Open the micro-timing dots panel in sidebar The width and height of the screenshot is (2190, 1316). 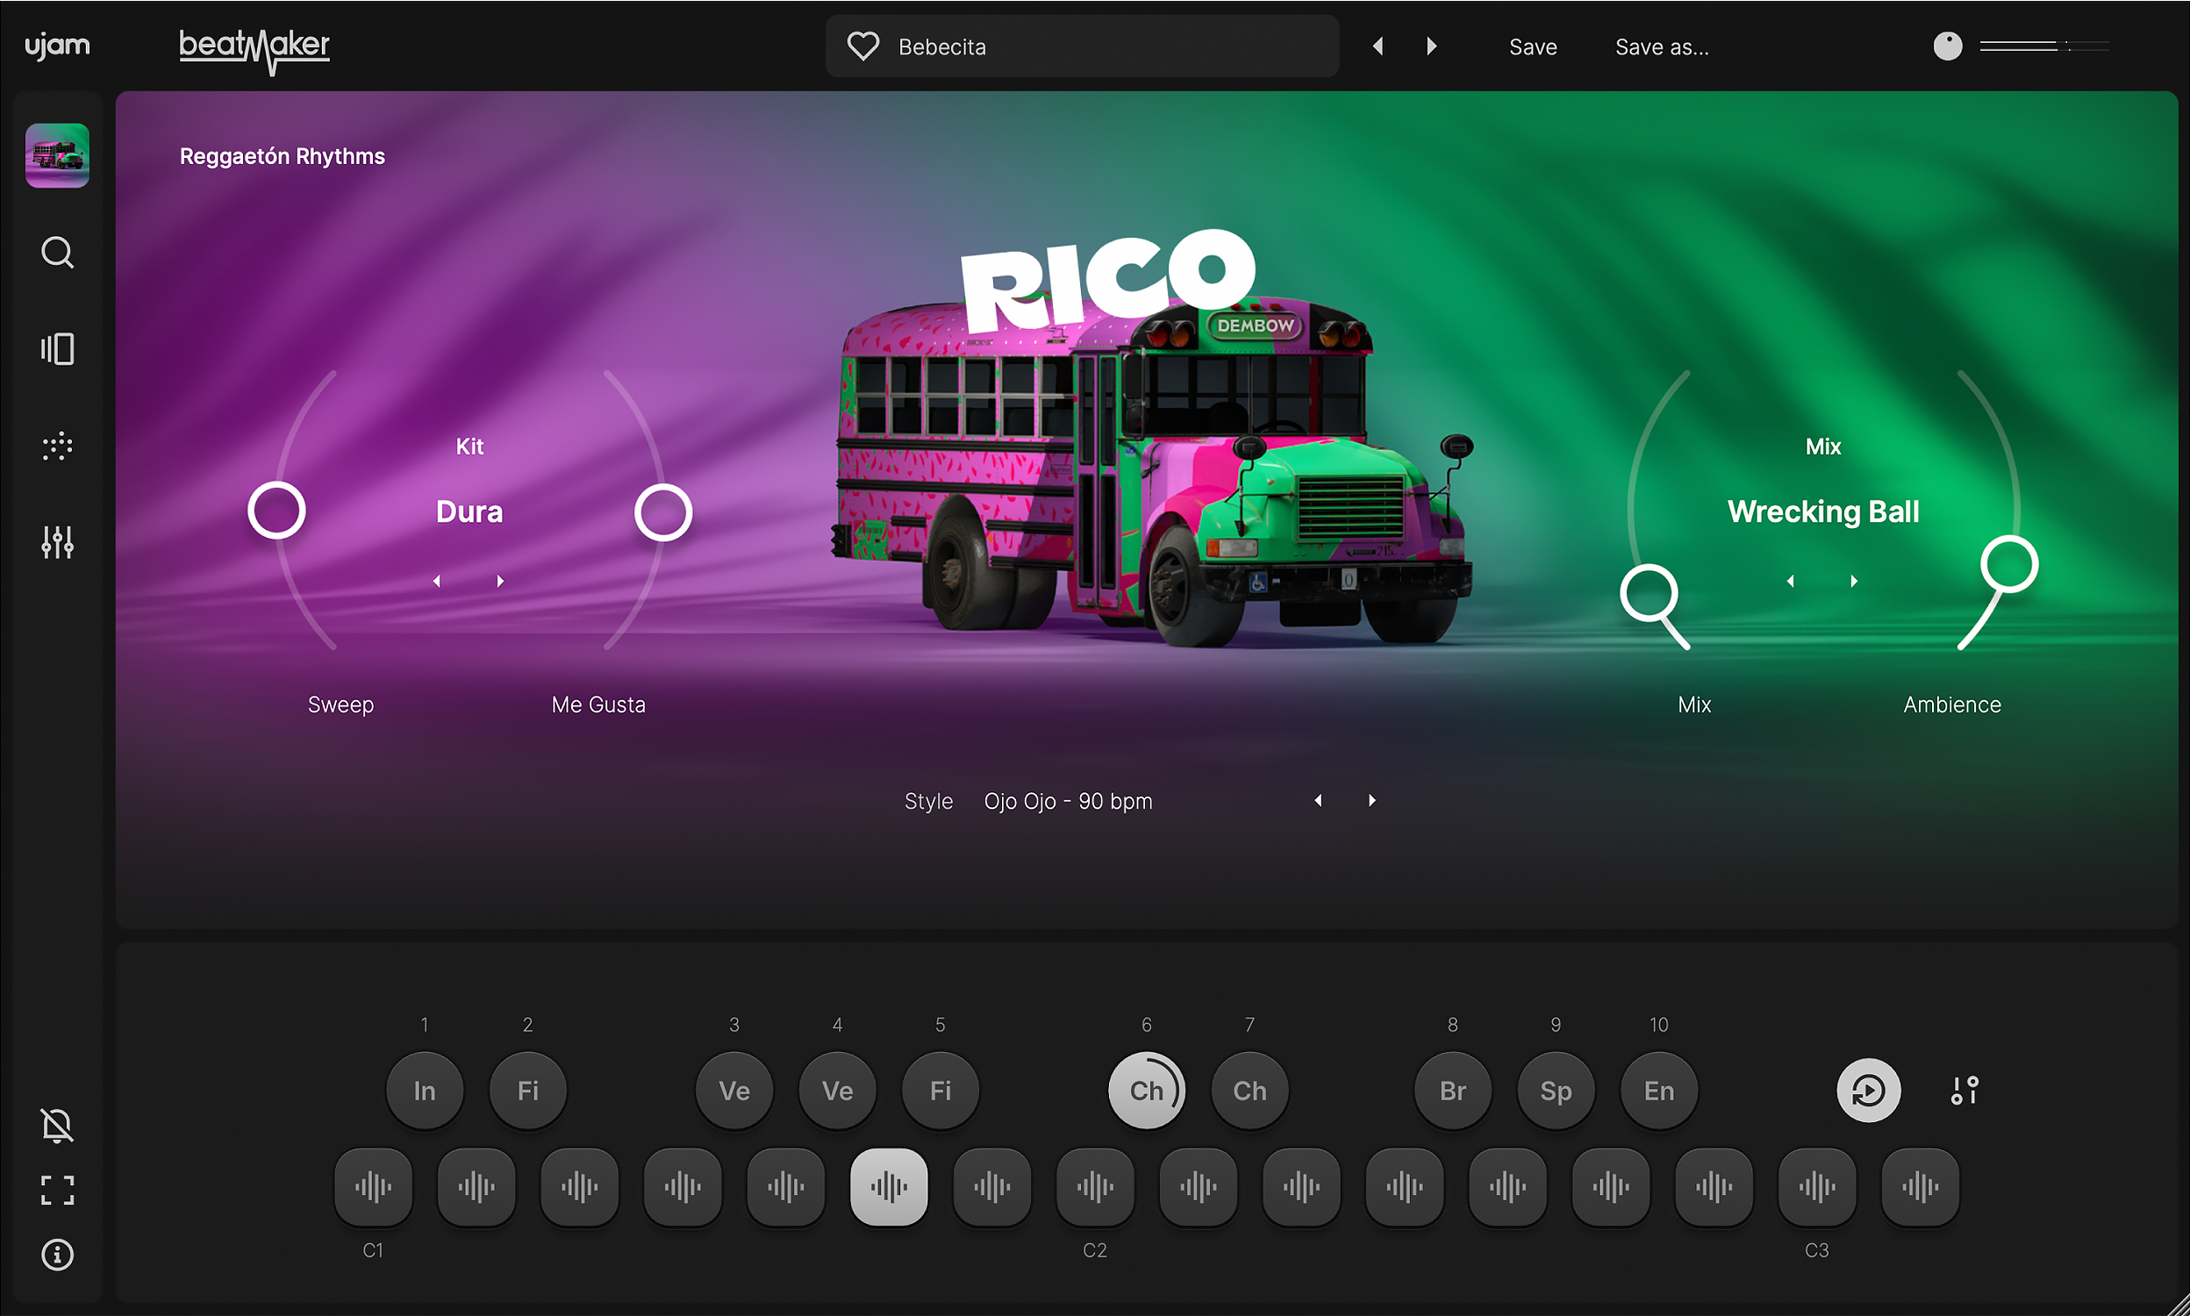click(x=57, y=445)
